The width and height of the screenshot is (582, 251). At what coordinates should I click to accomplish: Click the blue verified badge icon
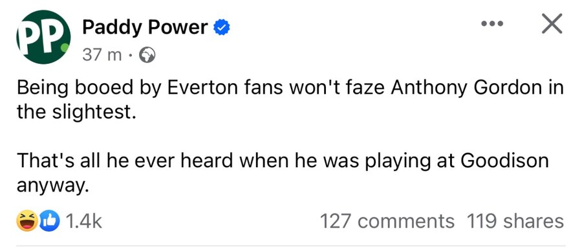point(222,27)
